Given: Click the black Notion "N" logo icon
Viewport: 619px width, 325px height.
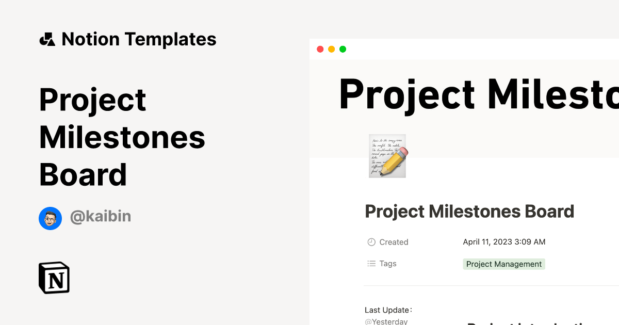Looking at the screenshot, I should pos(54,278).
